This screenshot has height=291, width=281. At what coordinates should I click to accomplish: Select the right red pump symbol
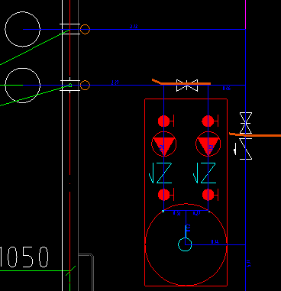click(208, 144)
